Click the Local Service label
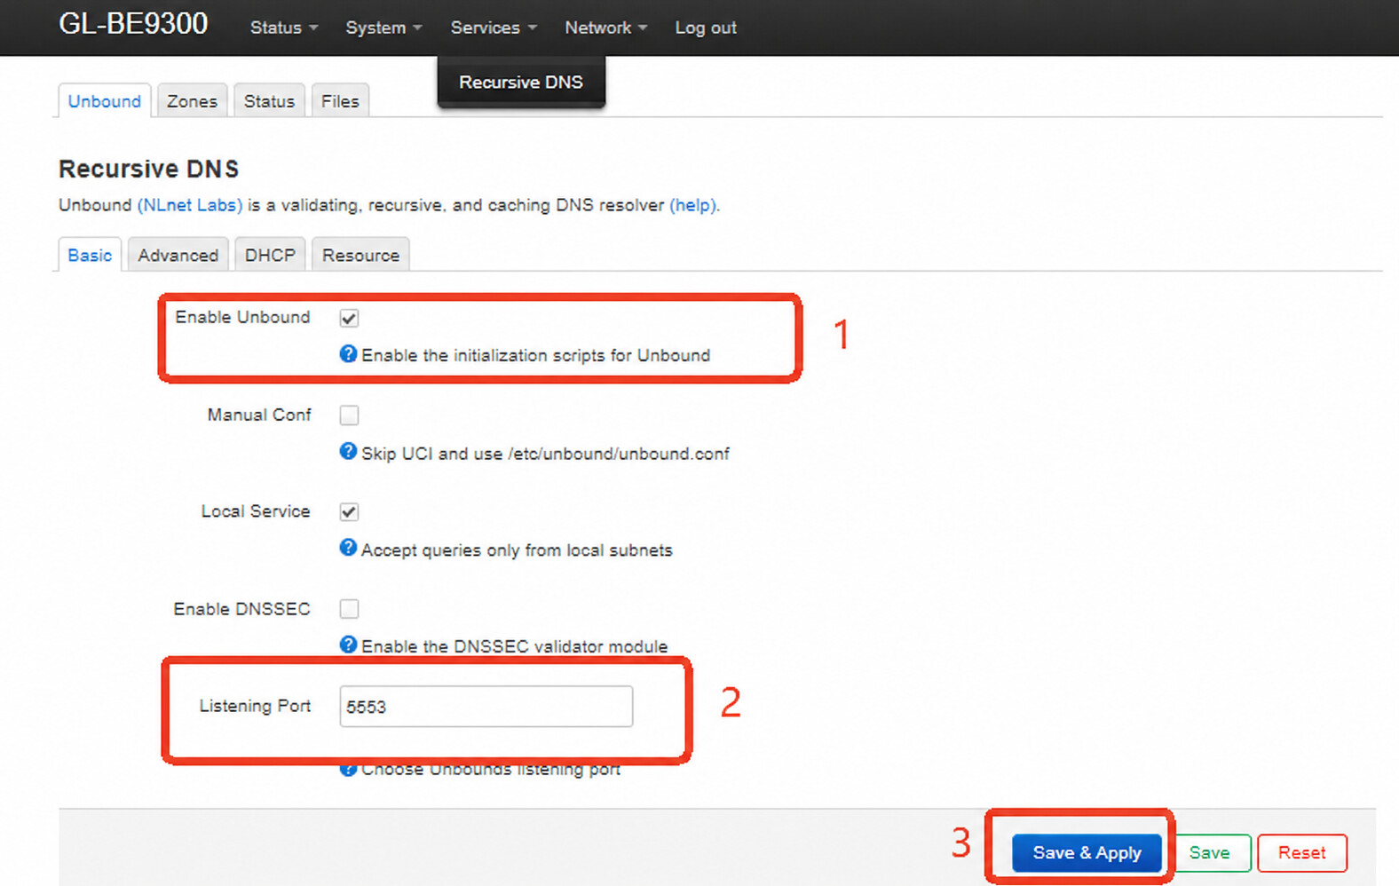Image resolution: width=1399 pixels, height=886 pixels. (256, 511)
